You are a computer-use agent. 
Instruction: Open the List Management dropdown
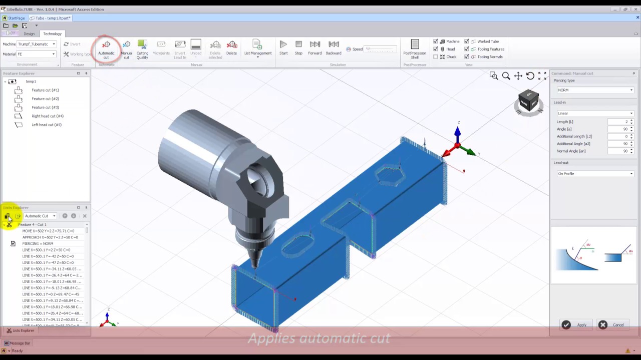click(x=258, y=49)
